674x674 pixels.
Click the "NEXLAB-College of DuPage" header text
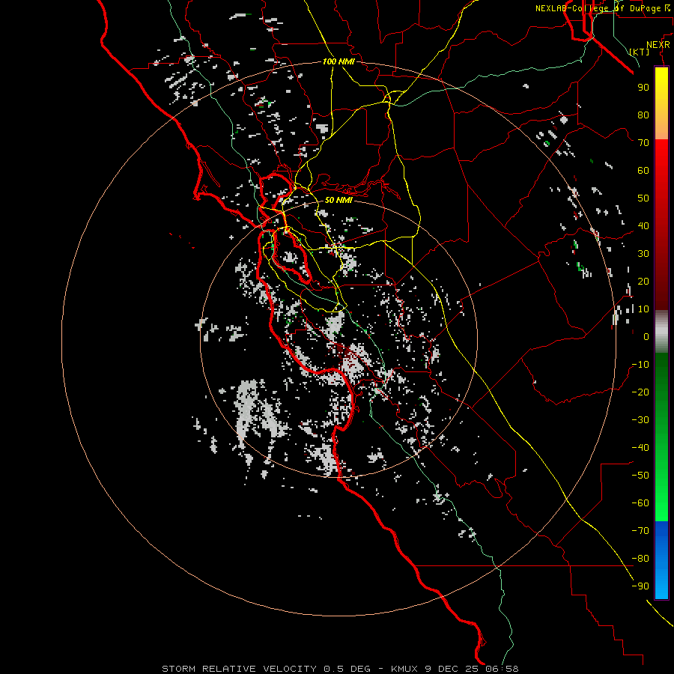pos(599,8)
